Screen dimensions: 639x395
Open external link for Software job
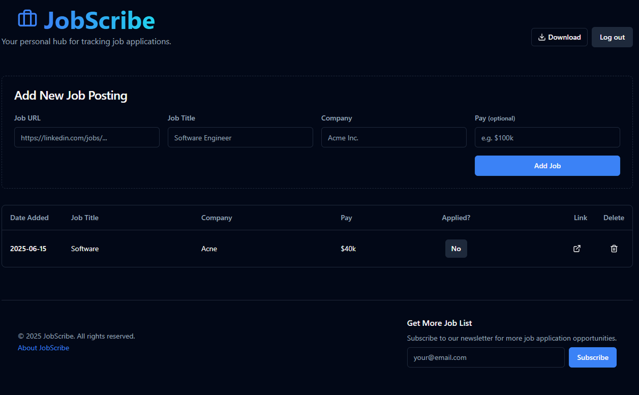[577, 249]
